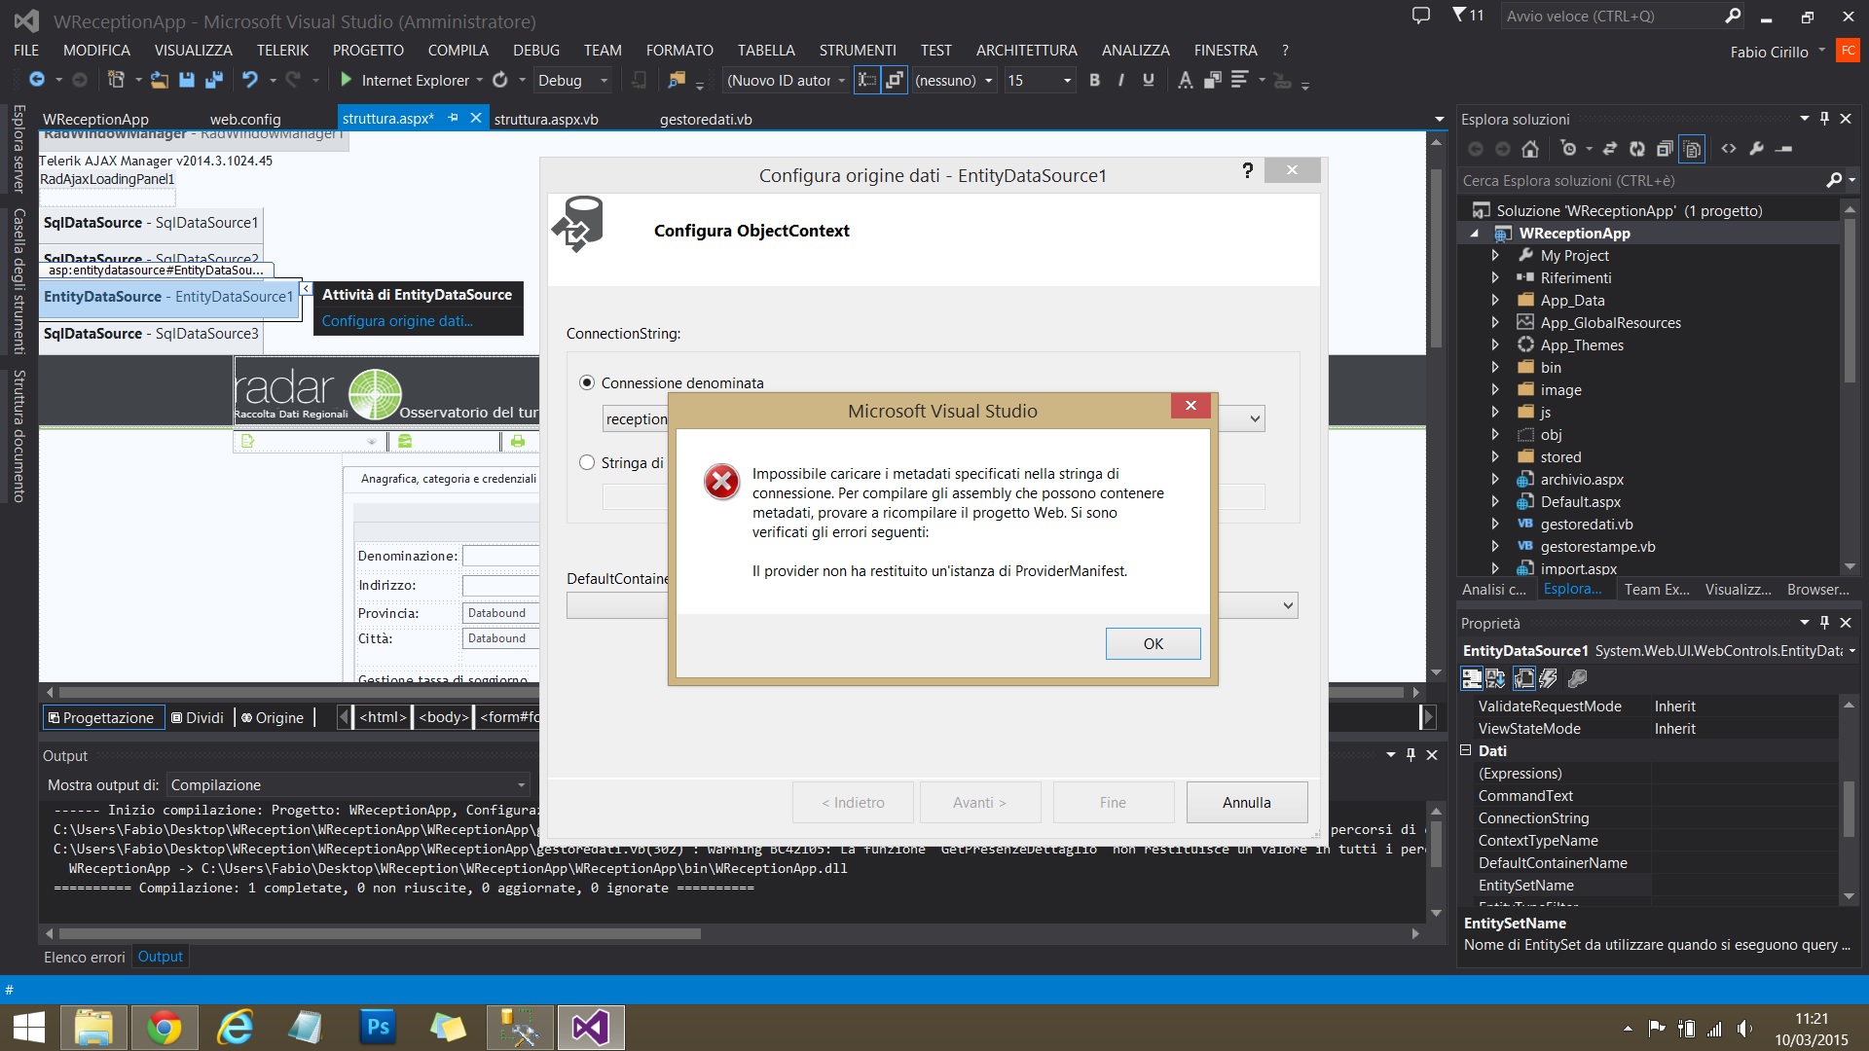Toggle the selection margin icon next to (nessuno)
This screenshot has width=1869, height=1051.
pyautogui.click(x=867, y=80)
